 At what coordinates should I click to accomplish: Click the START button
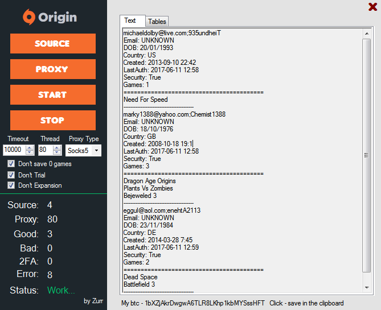pos(53,94)
